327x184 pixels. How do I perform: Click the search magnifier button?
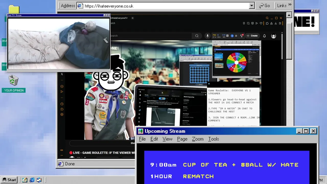point(197,36)
